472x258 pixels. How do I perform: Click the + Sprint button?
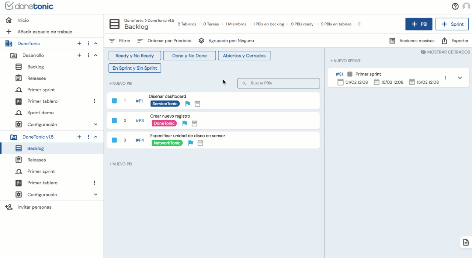coord(452,24)
